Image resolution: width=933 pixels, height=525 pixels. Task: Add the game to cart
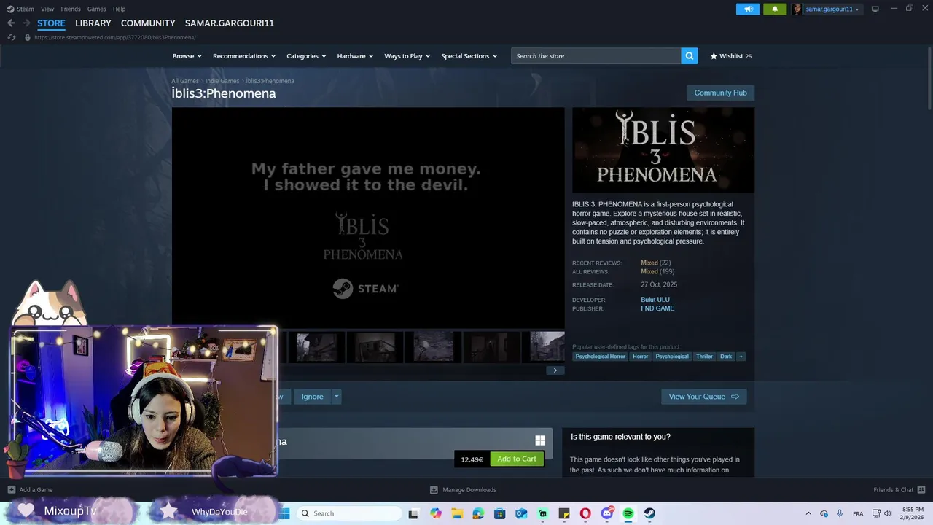click(517, 459)
